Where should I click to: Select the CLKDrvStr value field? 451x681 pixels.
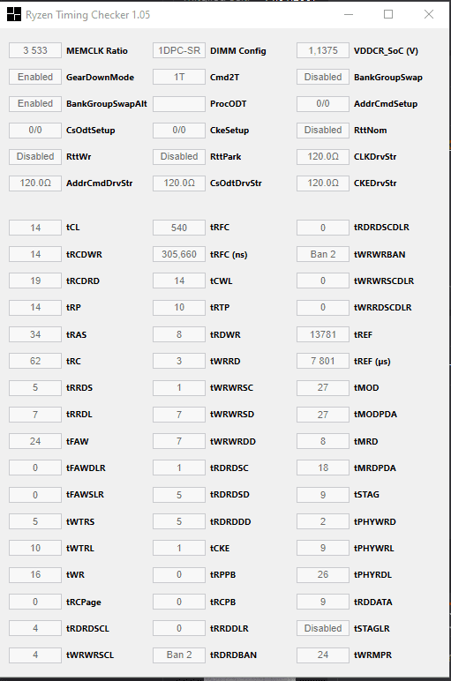click(x=323, y=156)
